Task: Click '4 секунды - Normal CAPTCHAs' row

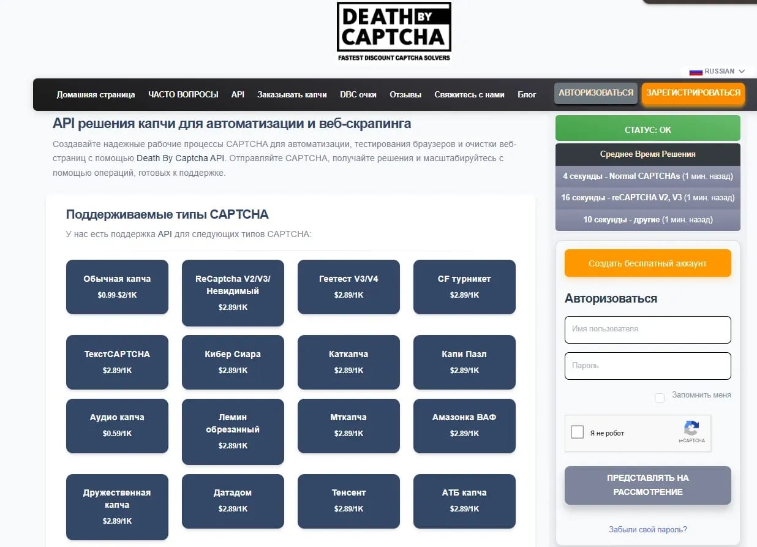Action: coord(648,176)
